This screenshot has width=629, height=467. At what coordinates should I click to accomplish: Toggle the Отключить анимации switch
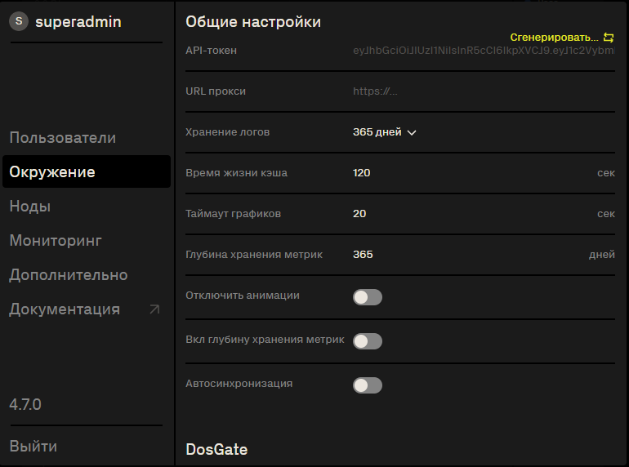pyautogui.click(x=368, y=297)
